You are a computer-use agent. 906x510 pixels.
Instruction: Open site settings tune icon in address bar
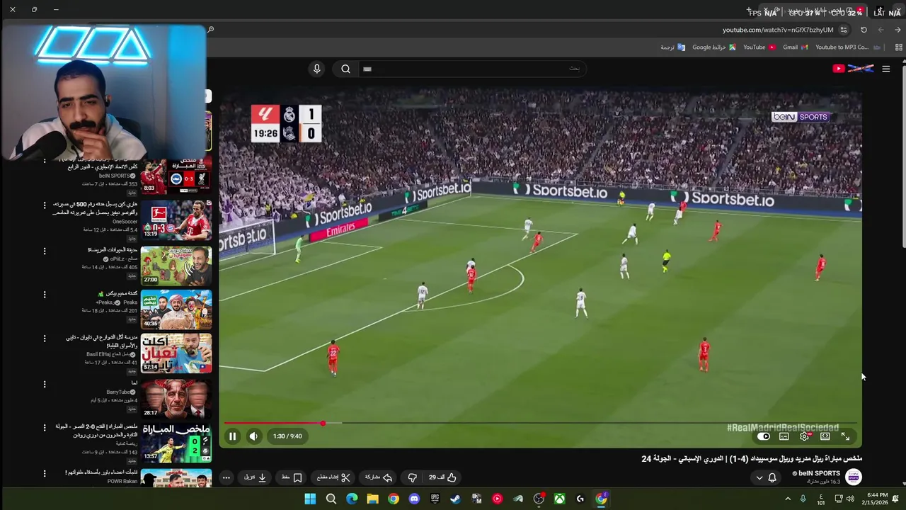coord(844,30)
